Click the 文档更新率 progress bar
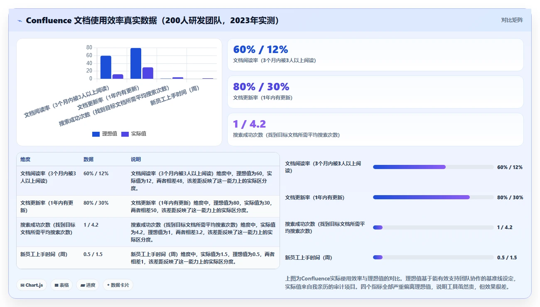Image resolution: width=540 pixels, height=307 pixels. click(x=433, y=197)
